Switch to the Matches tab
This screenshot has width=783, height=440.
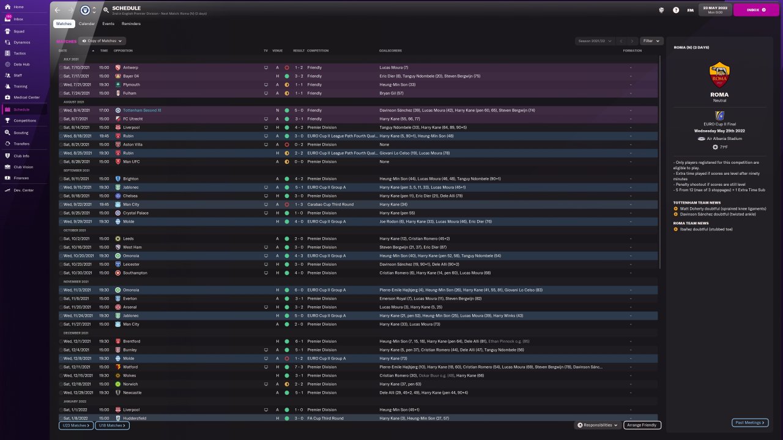click(x=64, y=24)
